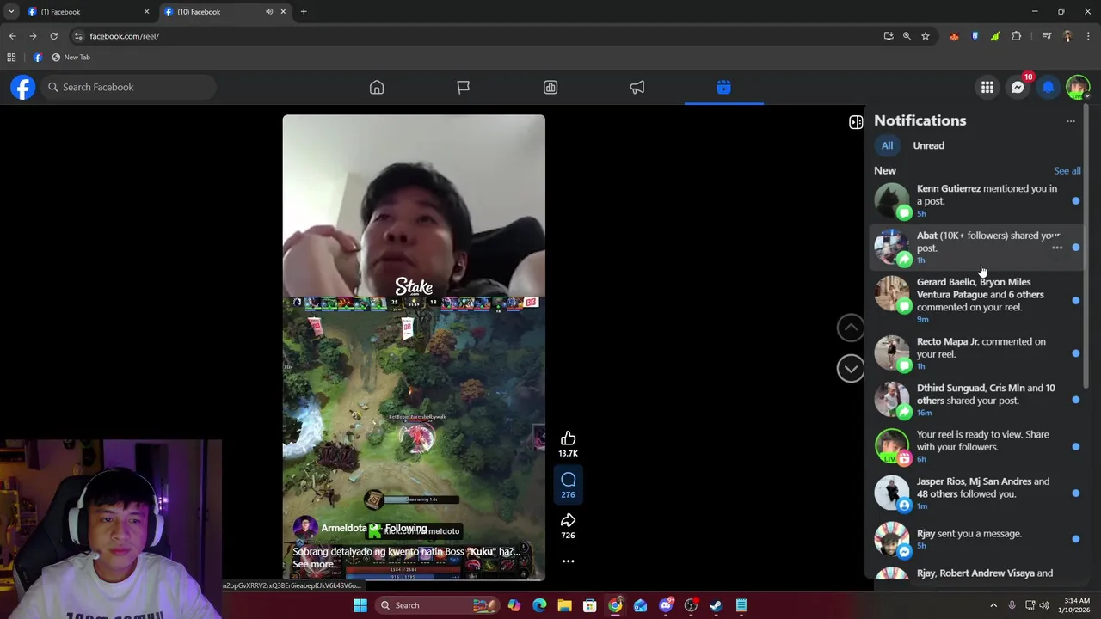The height and width of the screenshot is (619, 1101).
Task: Click the Following button on reel
Action: (x=406, y=528)
